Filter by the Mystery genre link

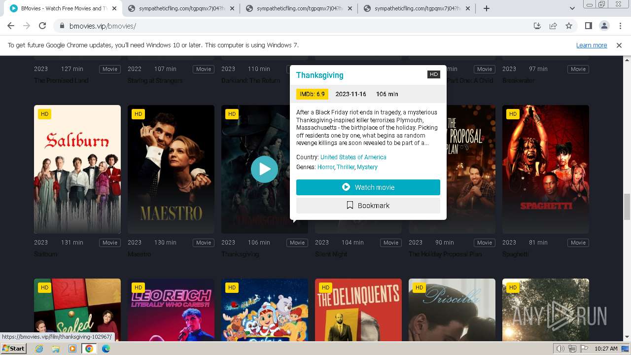coord(367,167)
